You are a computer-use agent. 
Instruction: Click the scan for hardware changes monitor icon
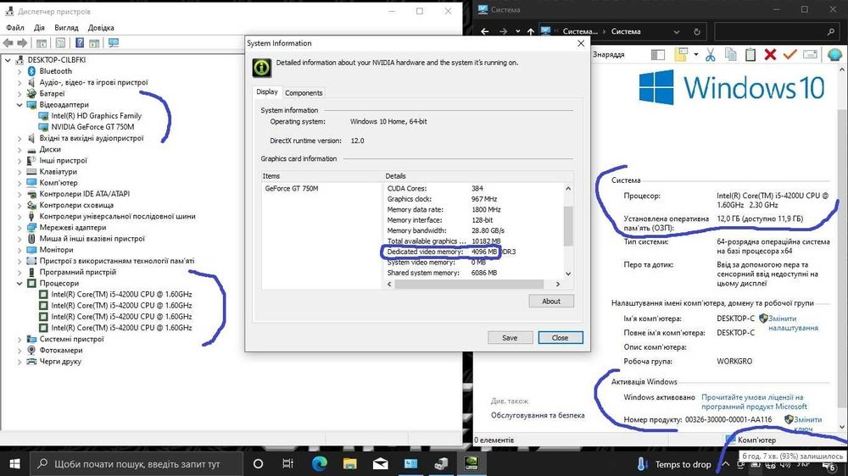[113, 42]
